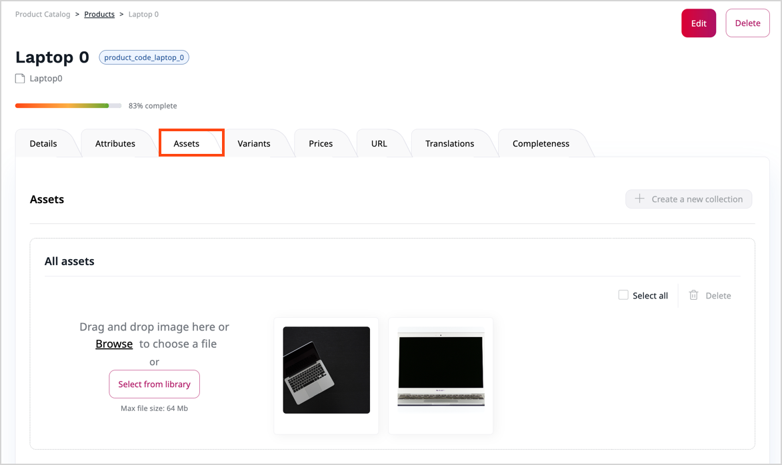782x465 pixels.
Task: Open the Products breadcrumb link
Action: point(99,14)
